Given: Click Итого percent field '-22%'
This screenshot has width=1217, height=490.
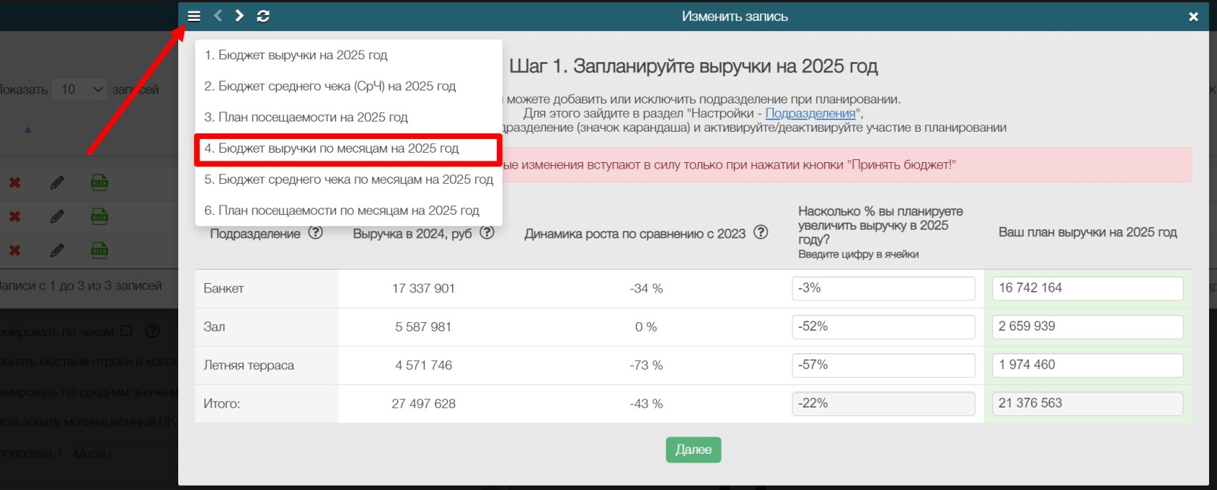Looking at the screenshot, I should [883, 403].
